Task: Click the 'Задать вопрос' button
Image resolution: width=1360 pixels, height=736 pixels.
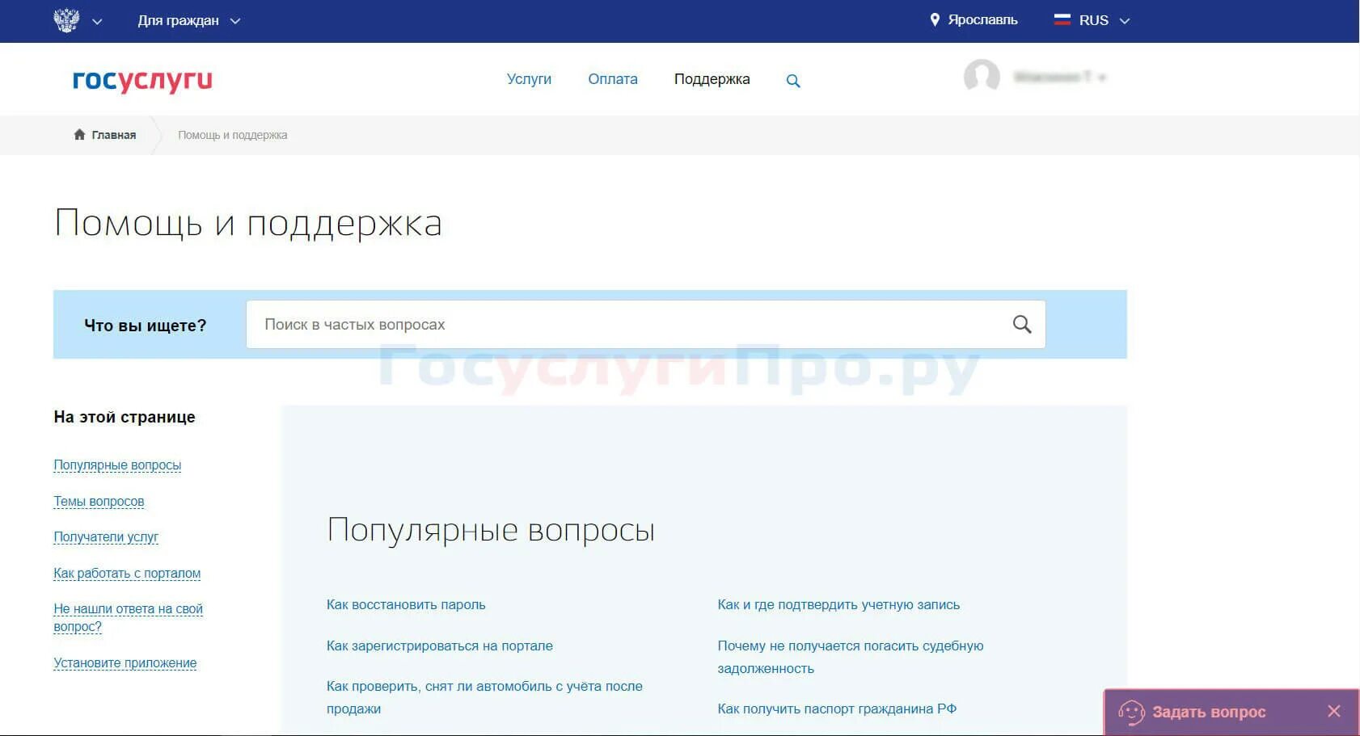Action: tap(1209, 712)
